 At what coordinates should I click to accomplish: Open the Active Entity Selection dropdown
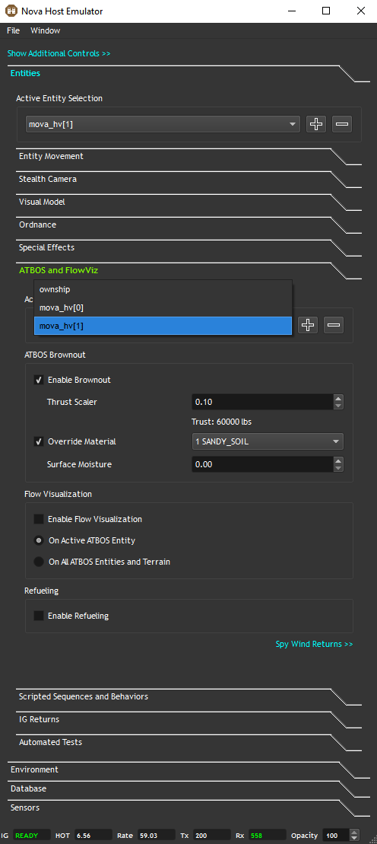pyautogui.click(x=163, y=124)
